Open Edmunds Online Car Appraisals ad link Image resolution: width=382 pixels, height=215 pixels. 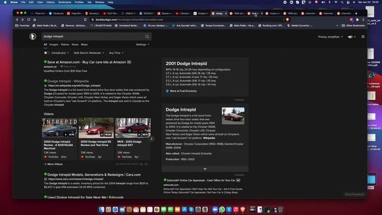tap(201, 180)
